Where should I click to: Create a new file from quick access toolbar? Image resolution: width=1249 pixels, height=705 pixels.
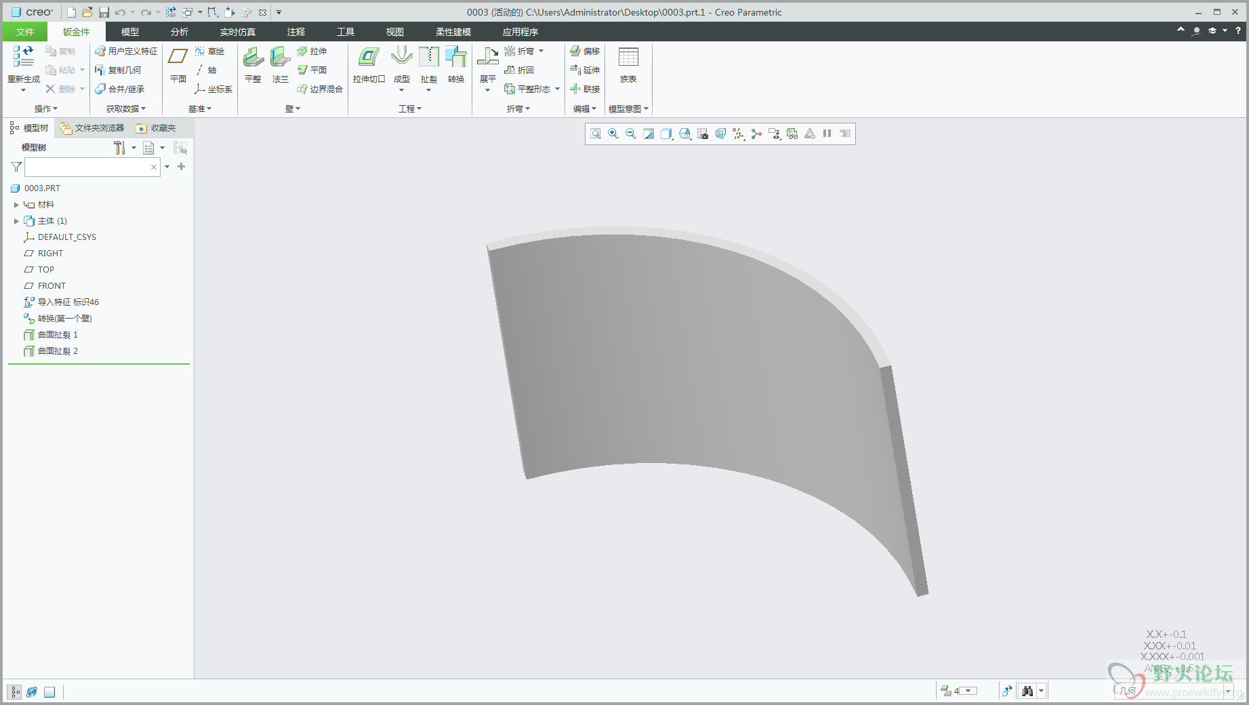click(72, 12)
